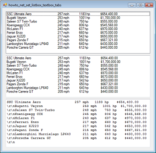Select SSC Ultimate Aero in the top list box
Image resolution: width=156 pixels, height=153 pixels.
(78, 14)
